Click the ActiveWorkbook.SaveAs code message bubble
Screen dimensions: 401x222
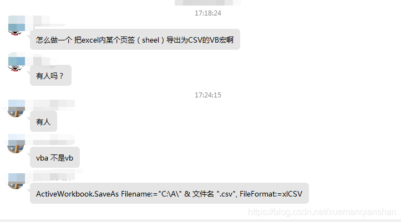tap(169, 193)
